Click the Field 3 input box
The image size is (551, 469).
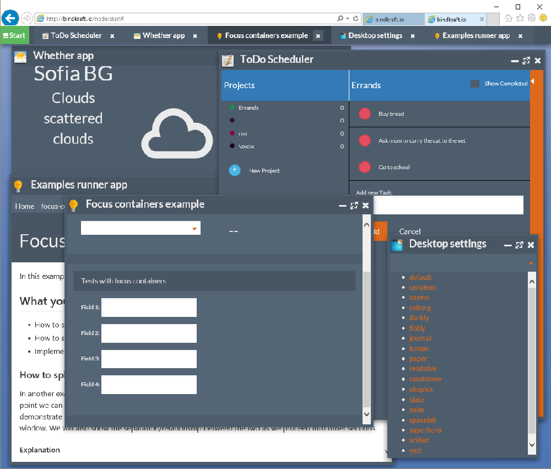point(149,359)
